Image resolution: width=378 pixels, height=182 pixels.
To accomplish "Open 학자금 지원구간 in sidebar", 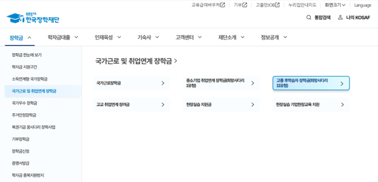I will tap(25, 67).
